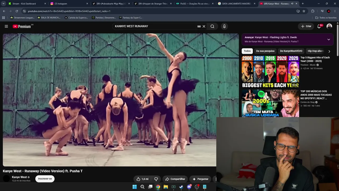Mute the Kanye West Runaway tab audio

point(292,4)
